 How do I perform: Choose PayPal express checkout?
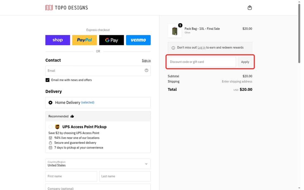[85, 40]
